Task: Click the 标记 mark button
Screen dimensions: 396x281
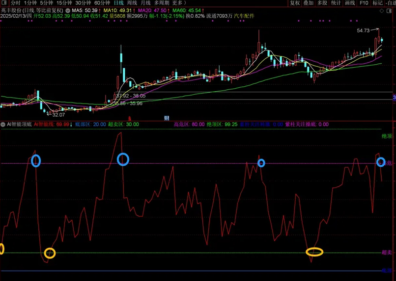Action: 377,3
